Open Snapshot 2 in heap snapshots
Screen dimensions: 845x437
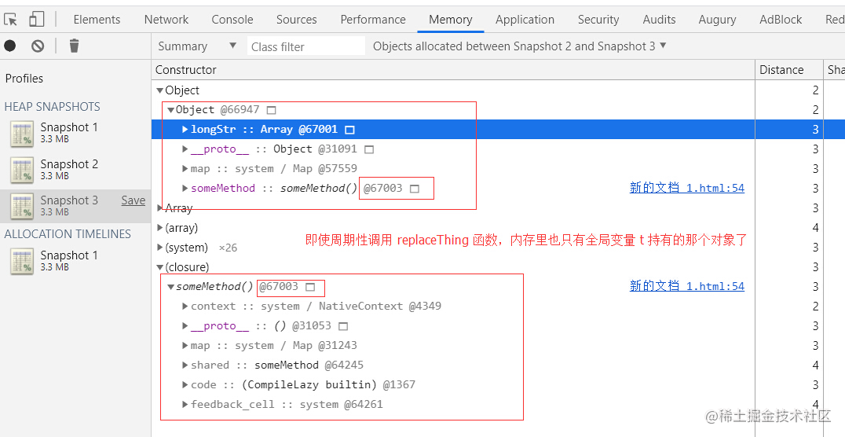click(68, 169)
